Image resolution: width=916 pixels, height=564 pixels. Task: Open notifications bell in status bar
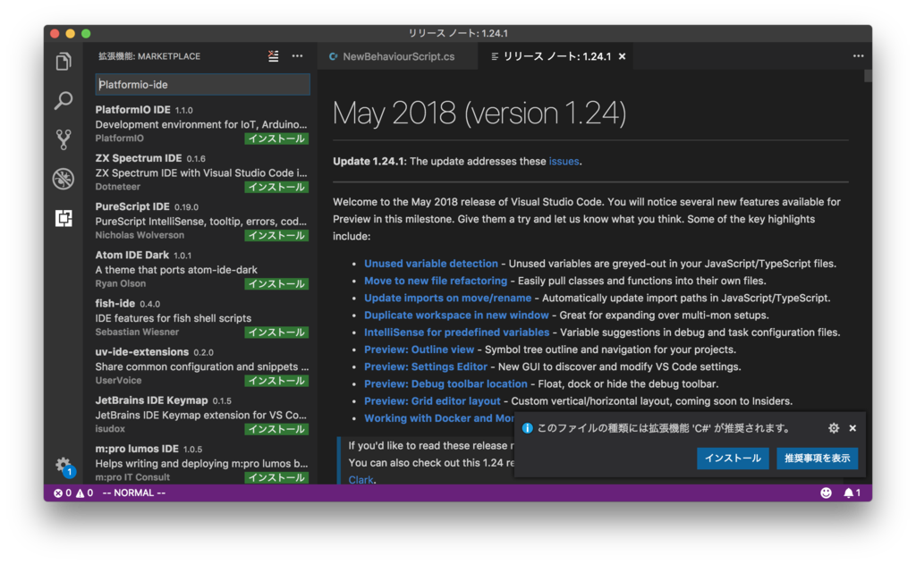[852, 492]
